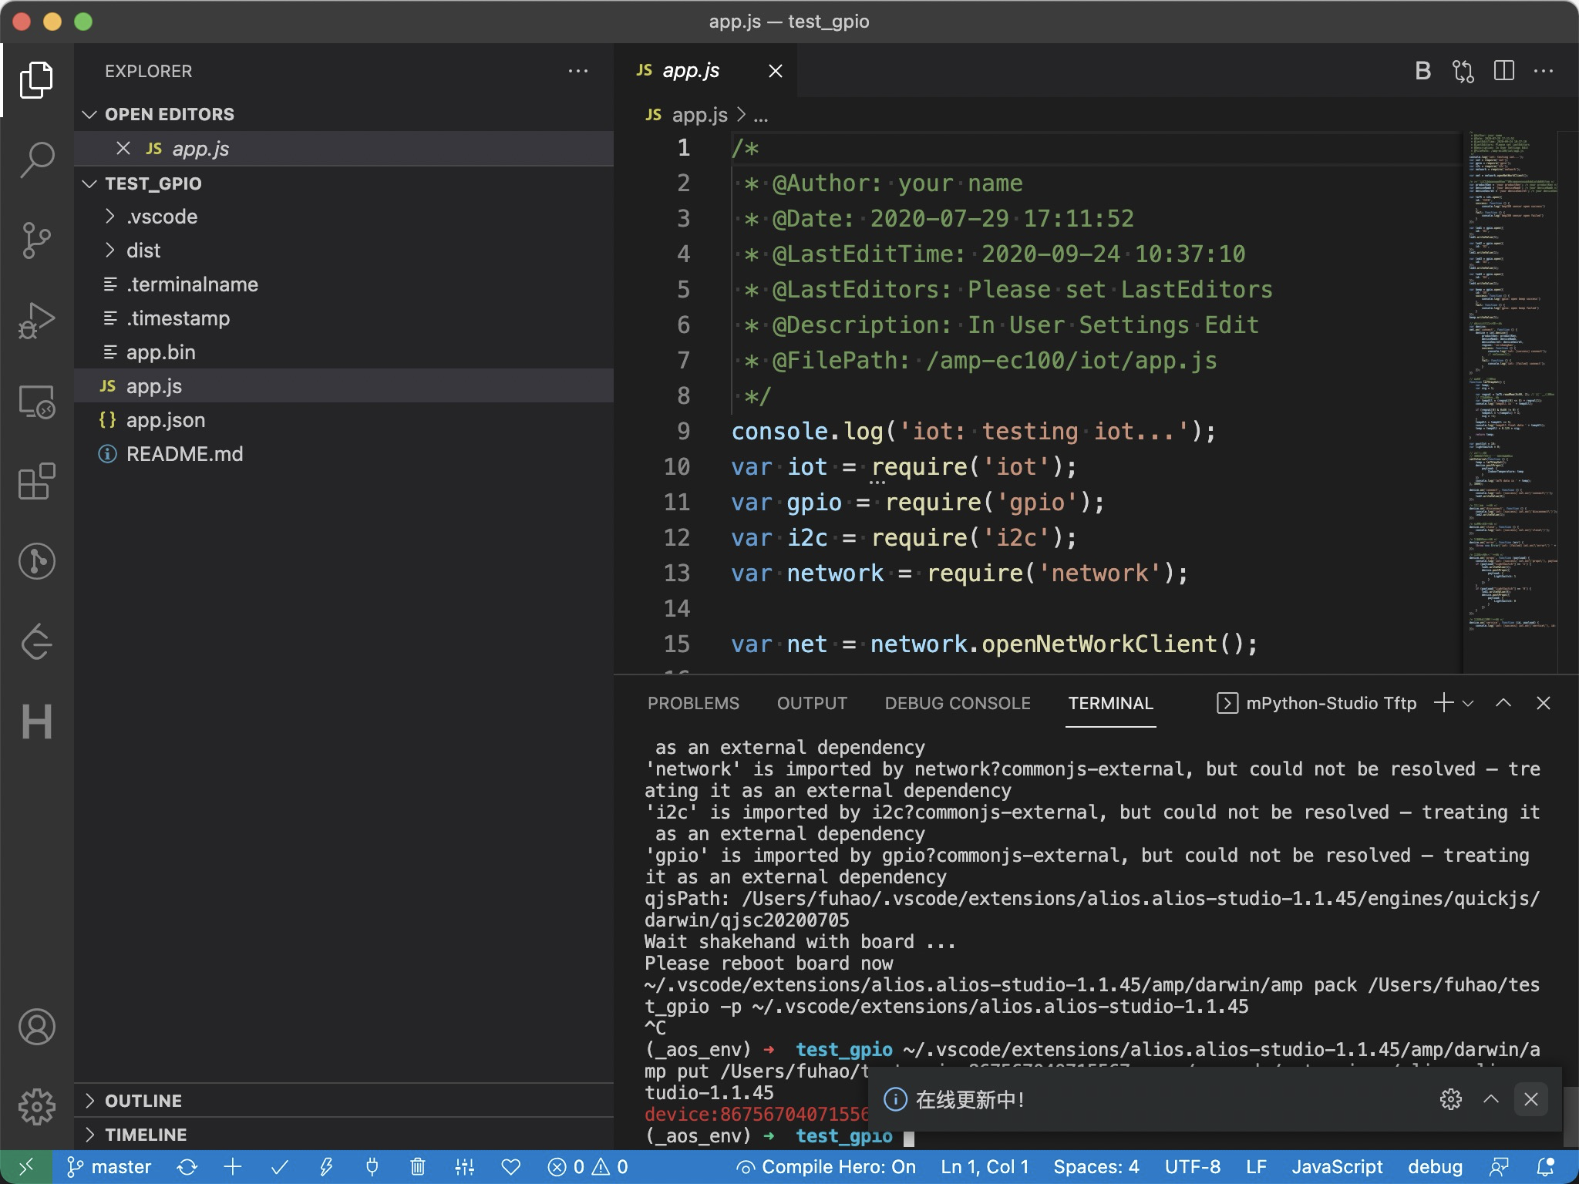This screenshot has height=1184, width=1579.
Task: Close the terminal panel
Action: tap(1543, 703)
